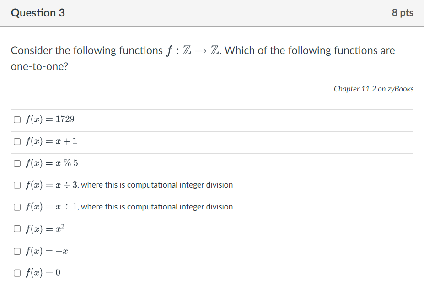
Task: Click the f(x) = x + 1 answer label
Action: pos(51,141)
